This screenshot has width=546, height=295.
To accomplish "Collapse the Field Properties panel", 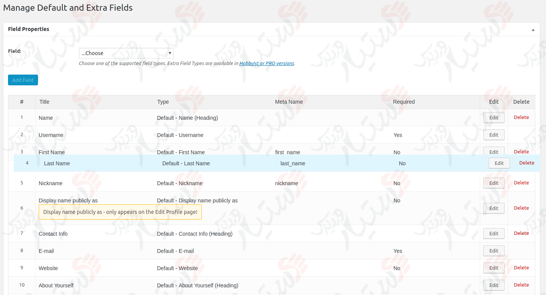I will [533, 29].
